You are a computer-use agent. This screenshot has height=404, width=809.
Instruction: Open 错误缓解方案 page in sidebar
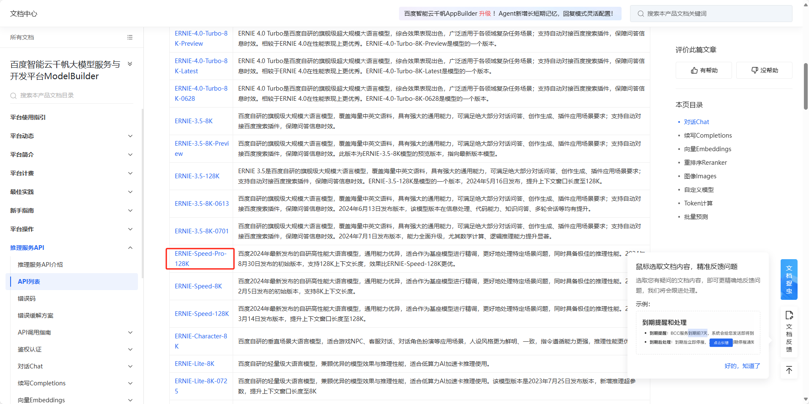tap(36, 315)
